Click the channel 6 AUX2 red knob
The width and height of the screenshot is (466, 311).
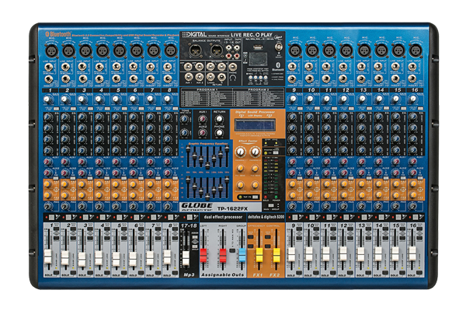pyautogui.click(x=133, y=173)
